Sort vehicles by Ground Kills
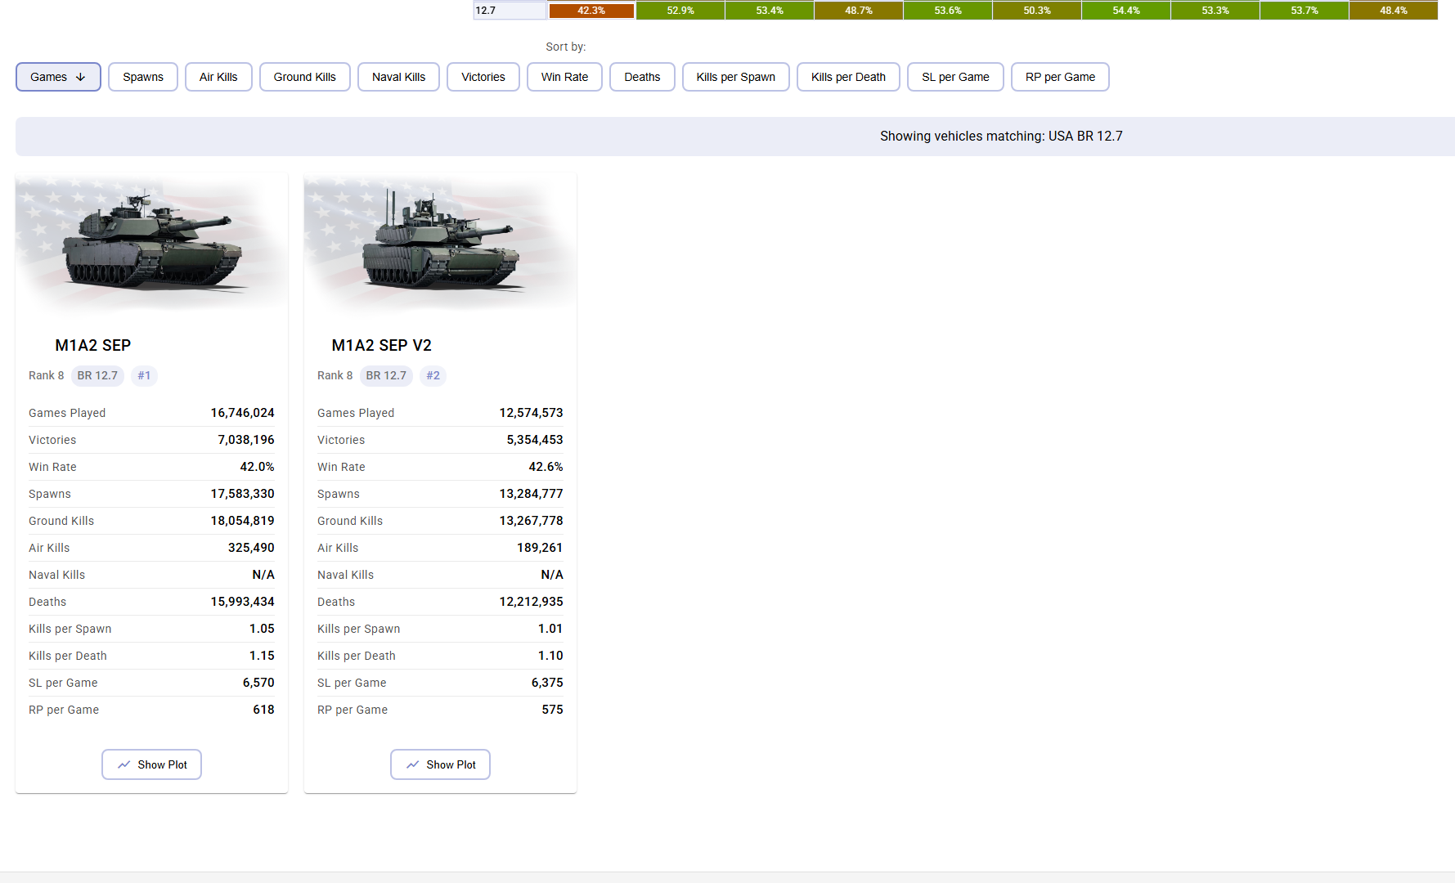Viewport: 1455px width, 883px height. click(305, 77)
